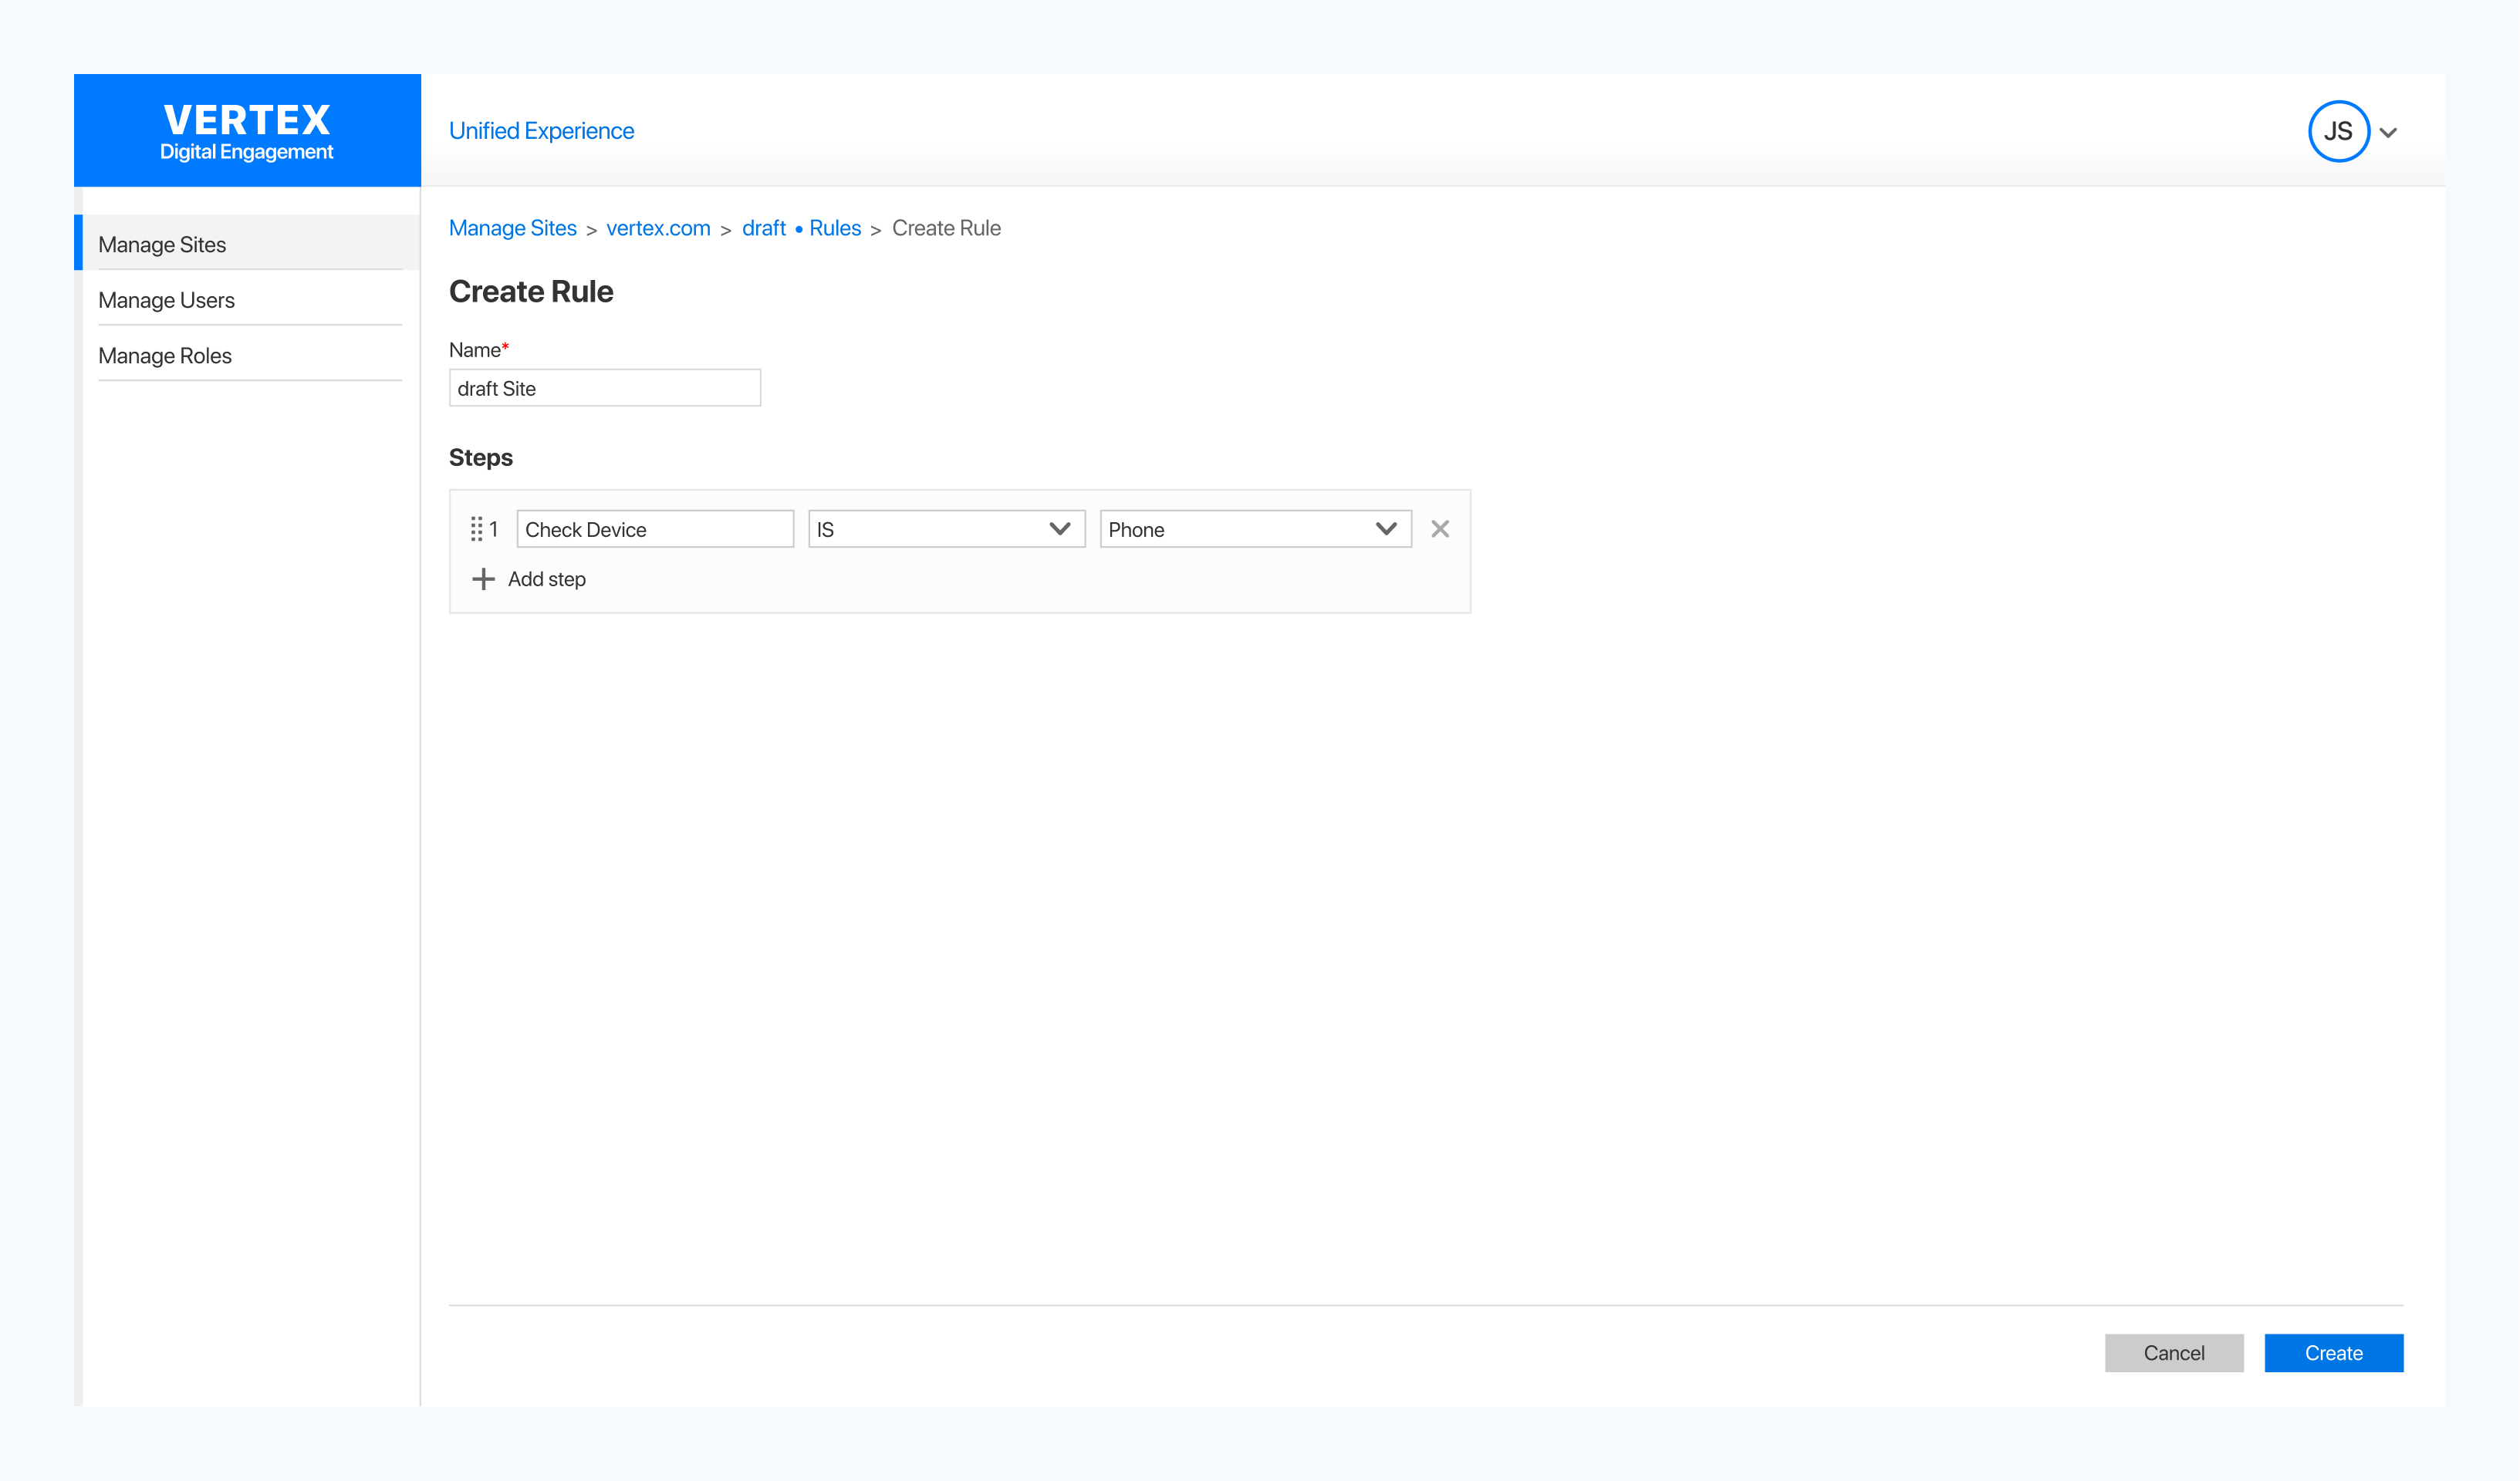
Task: Remove step 1 with the X icon
Action: pos(1439,529)
